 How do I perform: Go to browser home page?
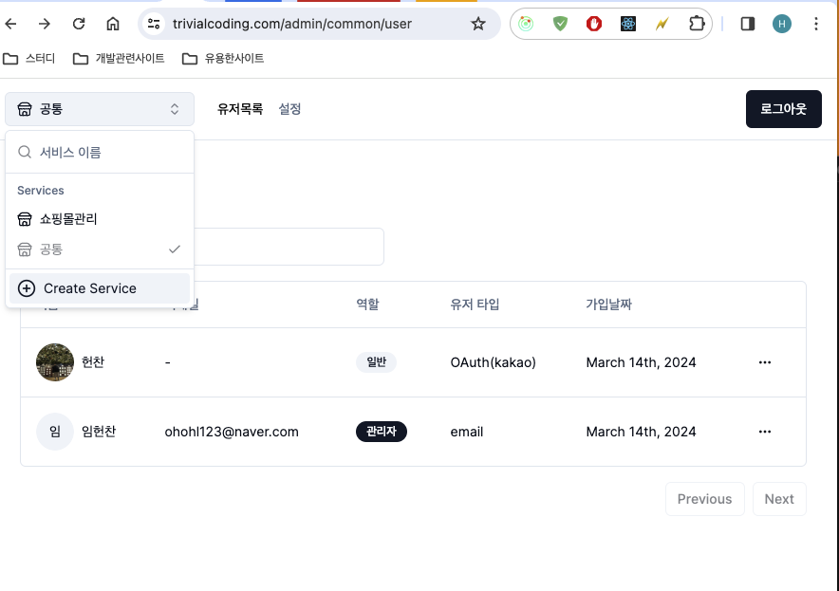[x=113, y=24]
